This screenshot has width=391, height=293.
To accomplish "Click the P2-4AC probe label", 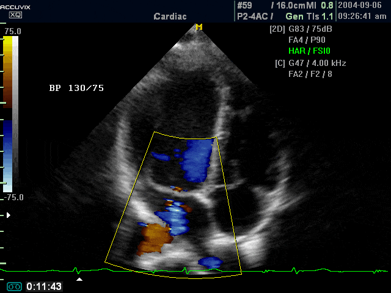I will pos(252,16).
